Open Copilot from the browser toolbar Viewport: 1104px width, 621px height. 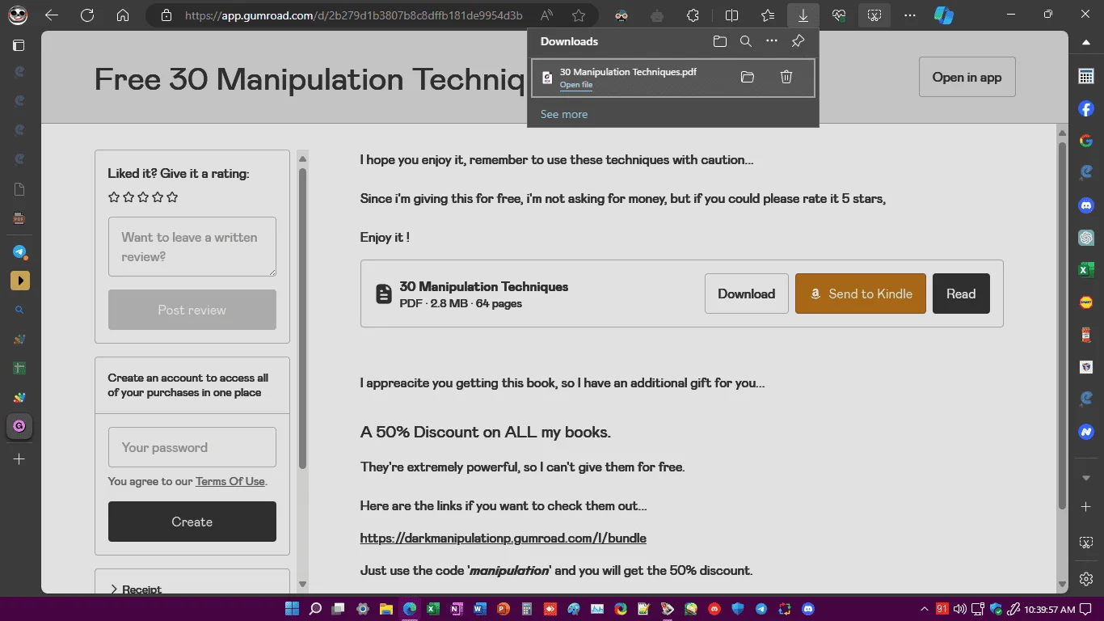[942, 15]
